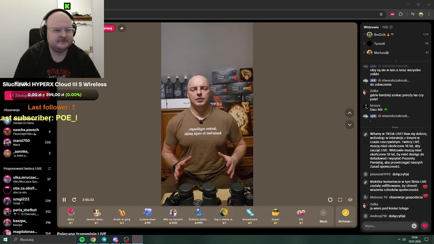Image resolution: width=434 pixels, height=244 pixels.
Task: Open the Obserwuje following section
Action: pos(12,110)
